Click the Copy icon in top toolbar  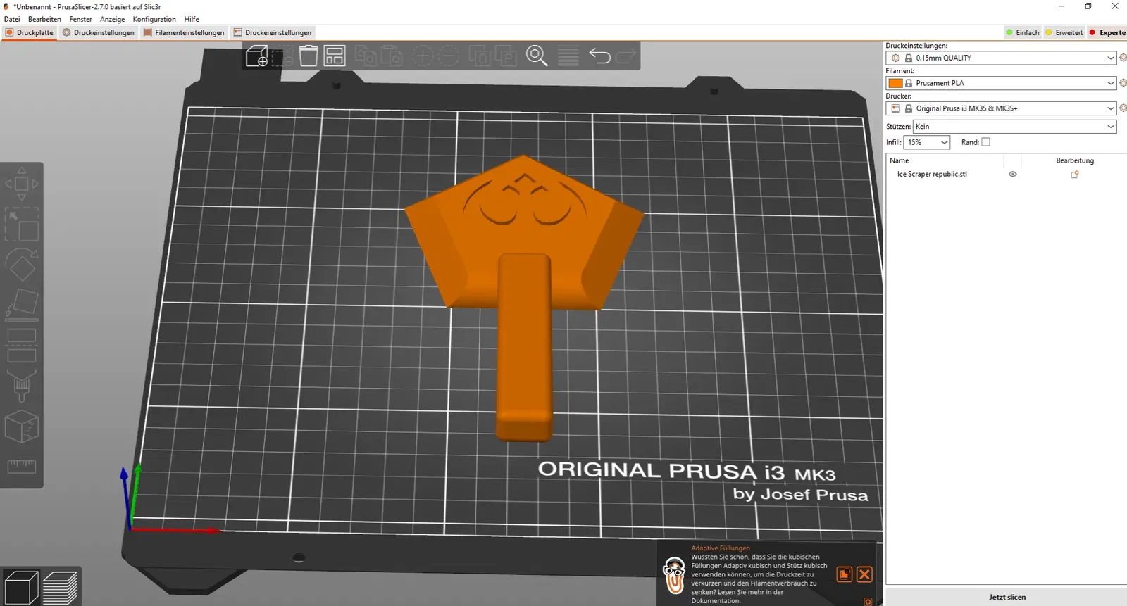366,56
